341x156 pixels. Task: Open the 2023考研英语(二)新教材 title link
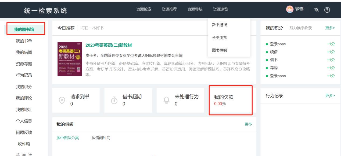click(109, 45)
